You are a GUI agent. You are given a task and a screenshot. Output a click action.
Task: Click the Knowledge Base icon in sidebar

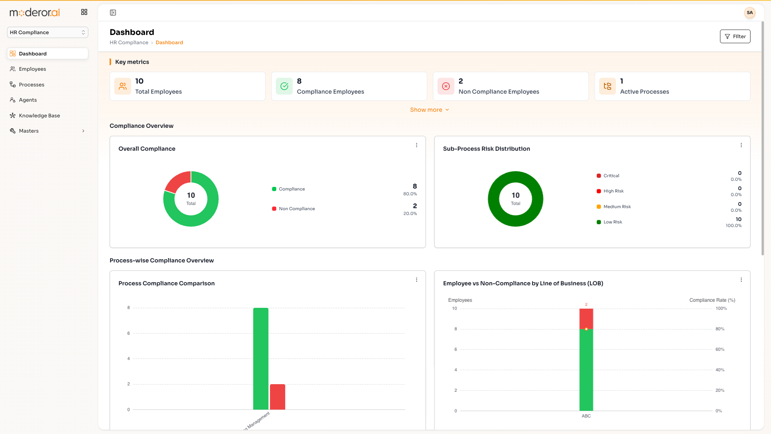tap(12, 116)
